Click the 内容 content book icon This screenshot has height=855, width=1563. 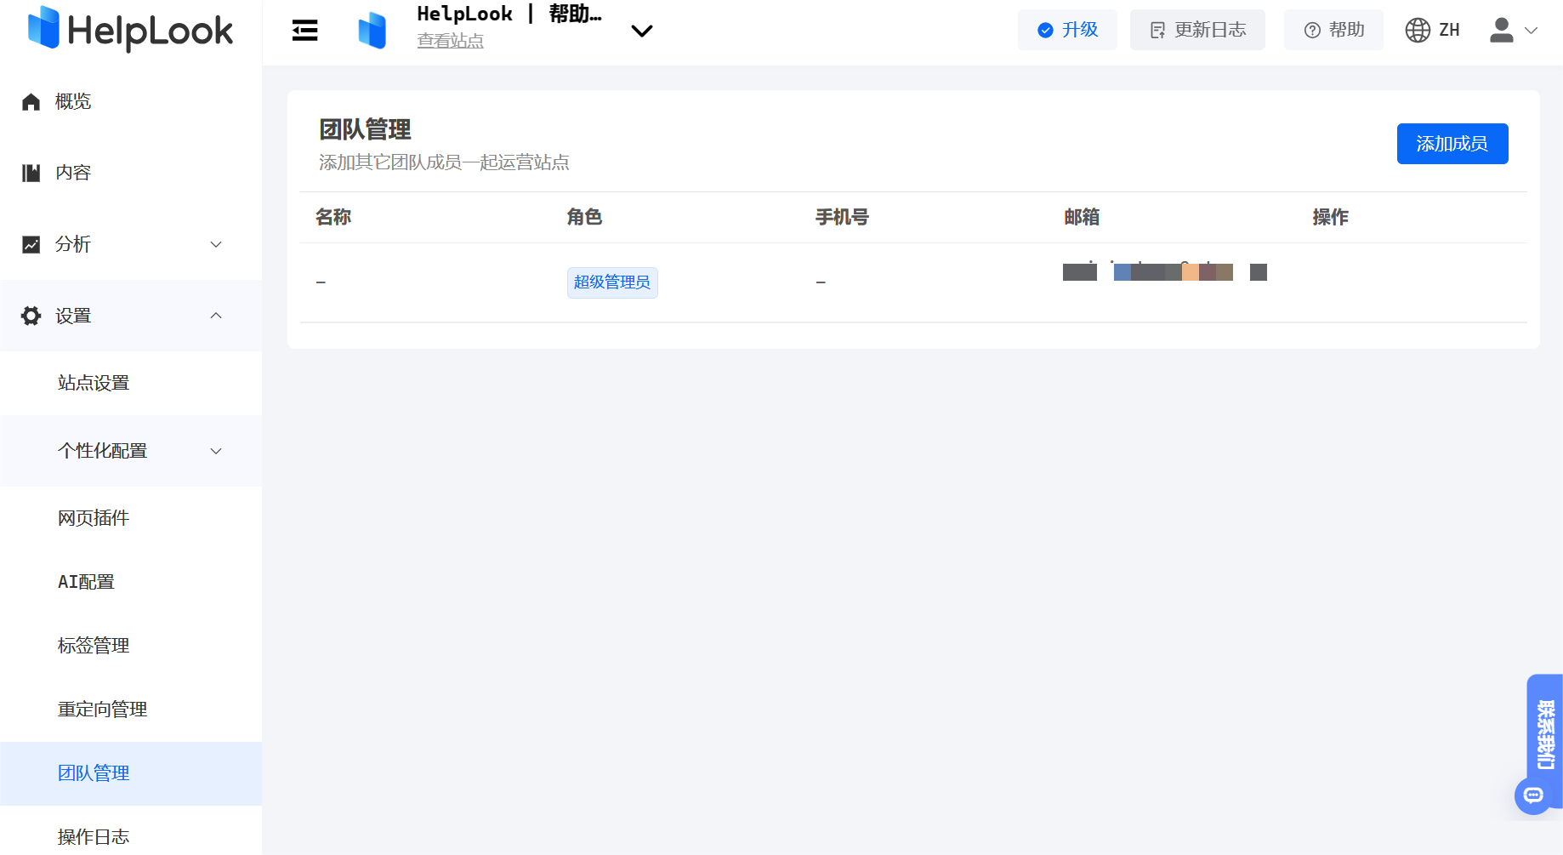pyautogui.click(x=31, y=174)
